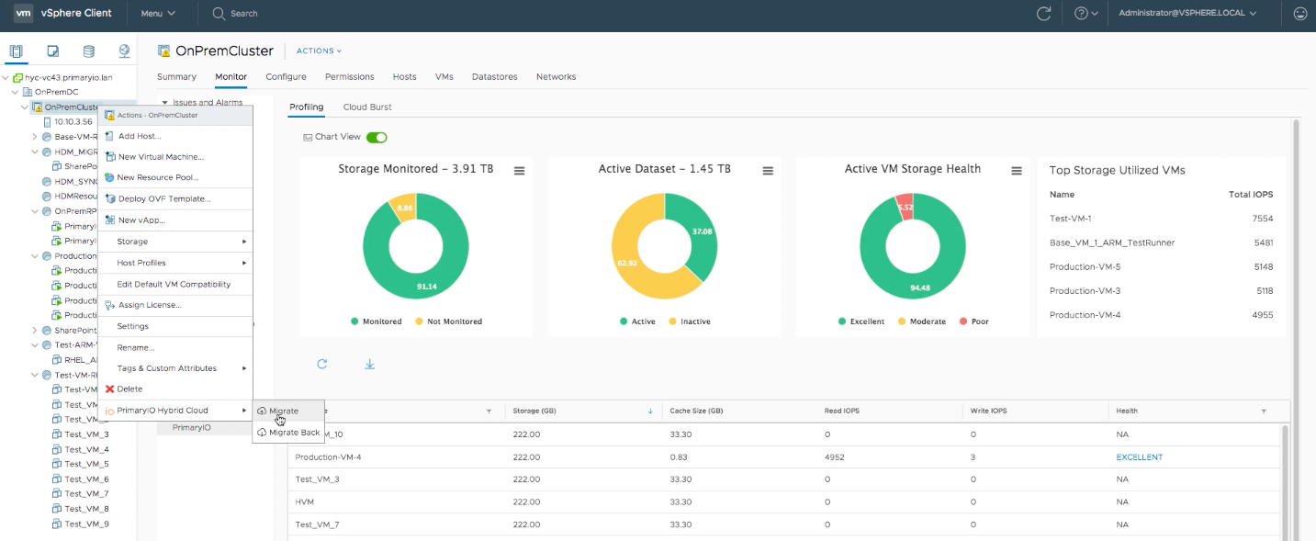Open the Datastores tab
The width and height of the screenshot is (1316, 541).
coord(494,77)
